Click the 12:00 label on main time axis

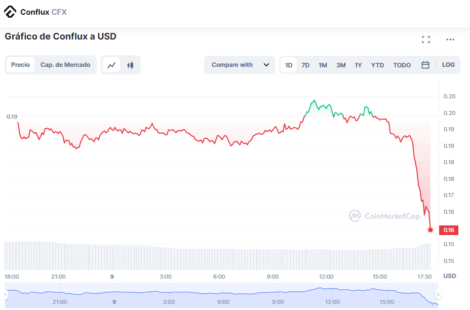coord(326,277)
